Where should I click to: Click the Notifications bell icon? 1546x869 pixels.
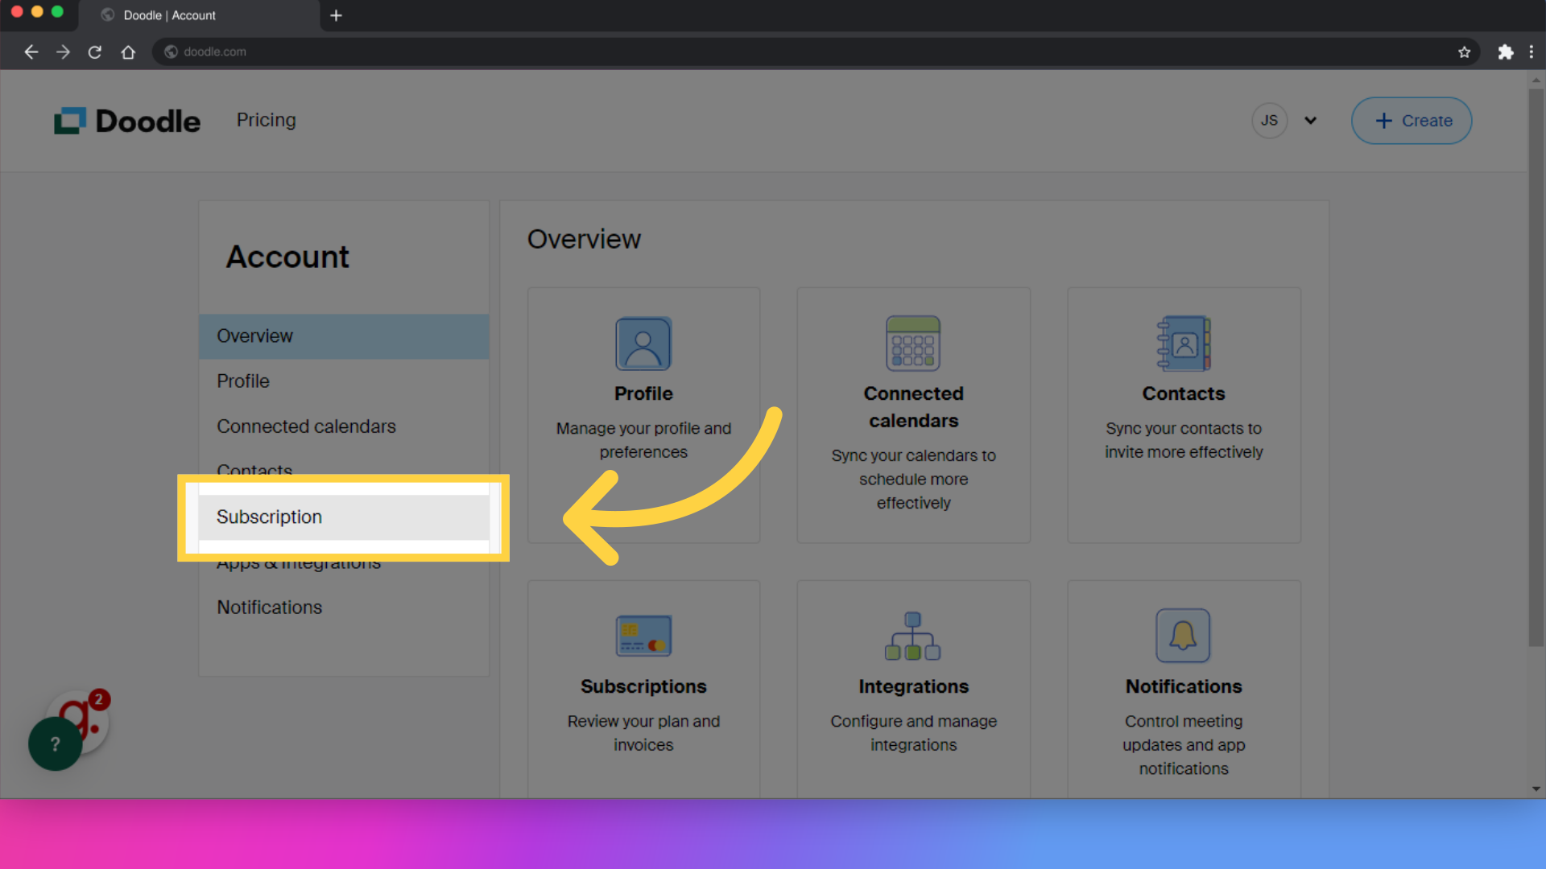(1182, 635)
